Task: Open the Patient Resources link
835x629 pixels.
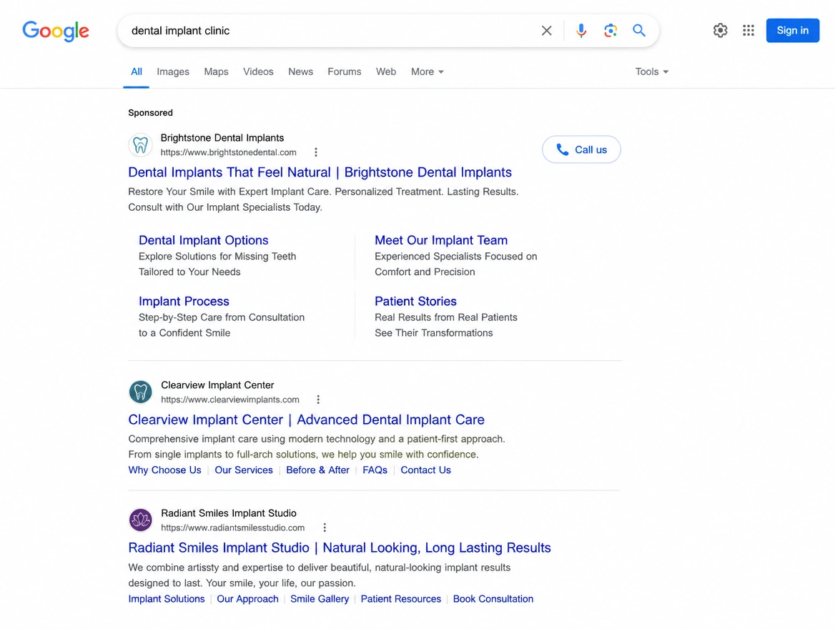Action: 400,599
